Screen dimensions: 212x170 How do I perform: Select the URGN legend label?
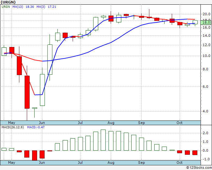coord(6,7)
